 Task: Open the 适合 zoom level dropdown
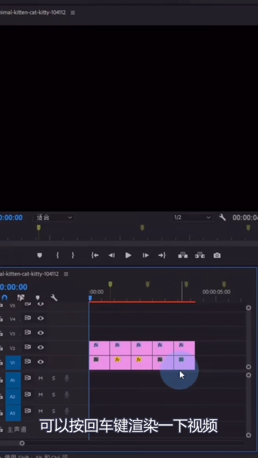coord(54,217)
